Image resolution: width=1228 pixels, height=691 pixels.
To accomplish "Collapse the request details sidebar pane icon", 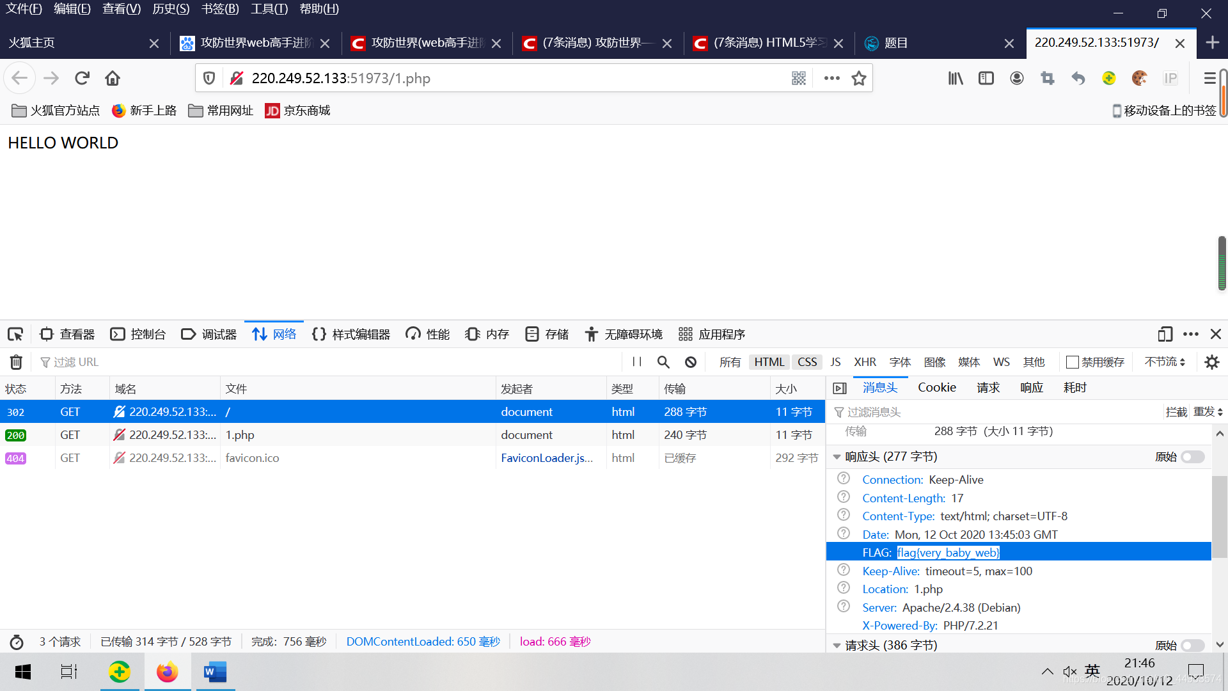I will 840,388.
